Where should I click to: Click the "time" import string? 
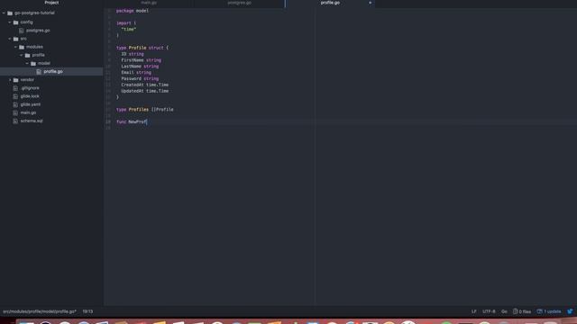[129, 30]
